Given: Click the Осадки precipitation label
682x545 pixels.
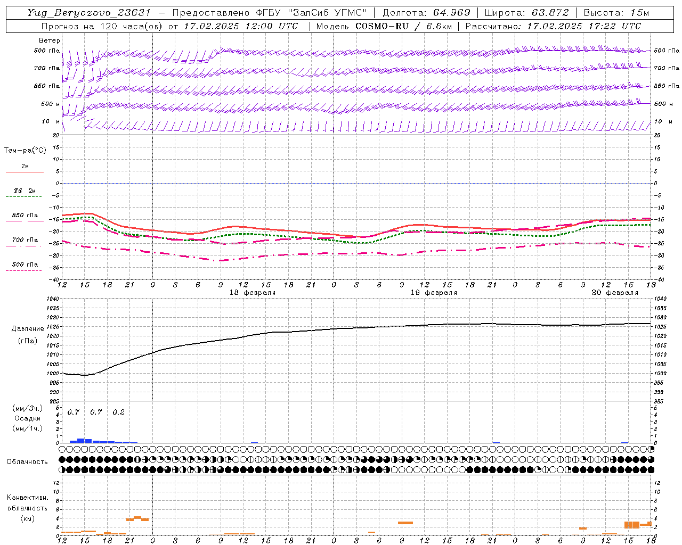Looking at the screenshot, I should click(x=27, y=418).
